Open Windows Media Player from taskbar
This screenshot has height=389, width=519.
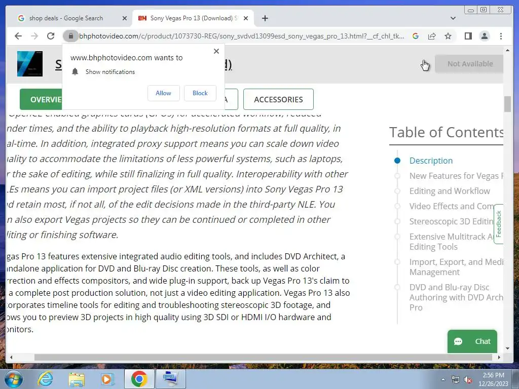click(x=107, y=379)
